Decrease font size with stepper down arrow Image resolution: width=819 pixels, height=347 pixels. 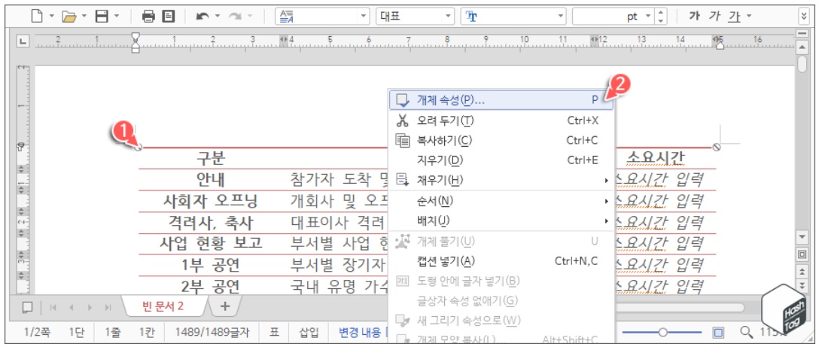coord(661,21)
